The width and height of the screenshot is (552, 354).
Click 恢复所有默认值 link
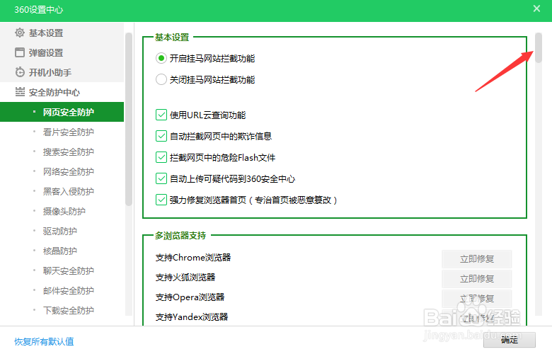(x=44, y=341)
